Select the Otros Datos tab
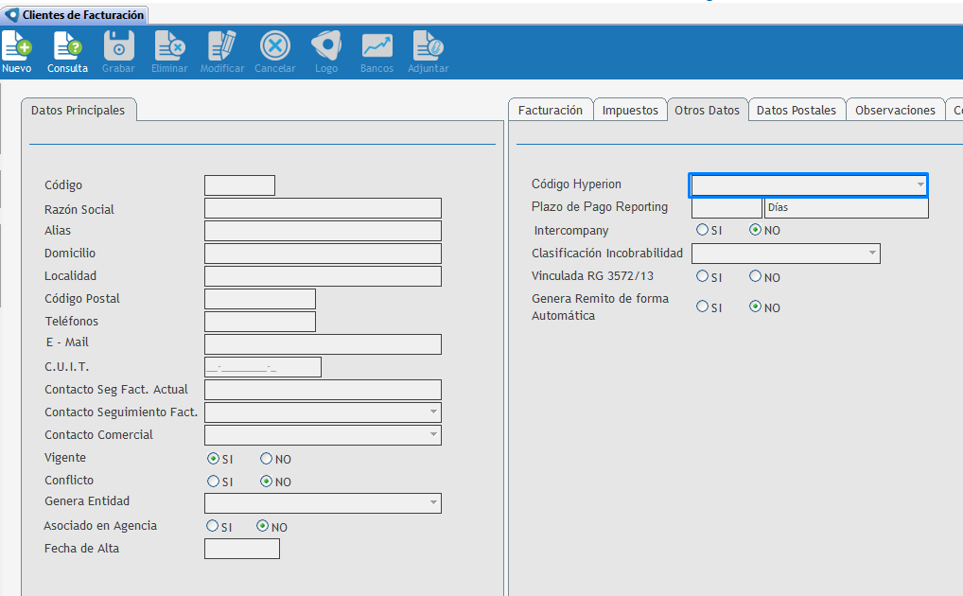The width and height of the screenshot is (963, 596). tap(707, 110)
